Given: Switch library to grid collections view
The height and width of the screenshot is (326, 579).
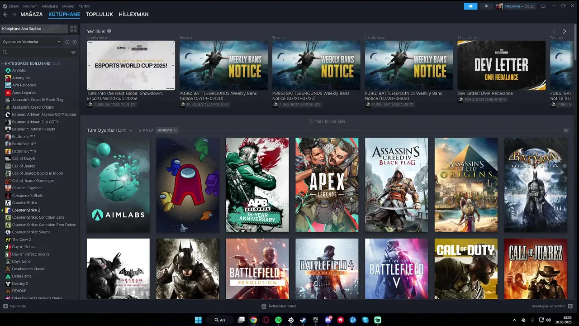Looking at the screenshot, I should [73, 29].
